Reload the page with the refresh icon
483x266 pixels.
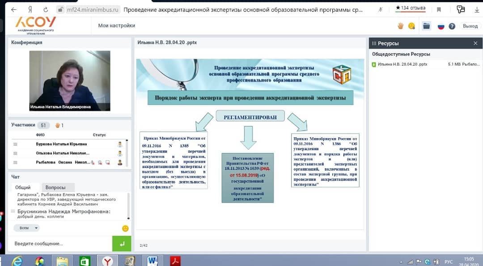pyautogui.click(x=46, y=9)
